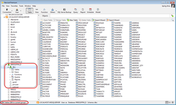Open the Connection toolbar button
The width and height of the screenshot is (176, 105).
(x=7, y=11)
